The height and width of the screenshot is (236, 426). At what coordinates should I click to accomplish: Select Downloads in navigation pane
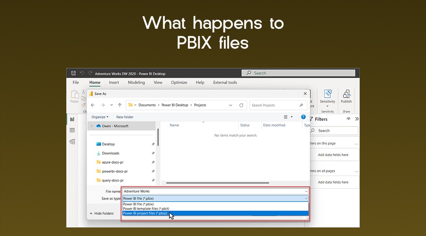(111, 153)
